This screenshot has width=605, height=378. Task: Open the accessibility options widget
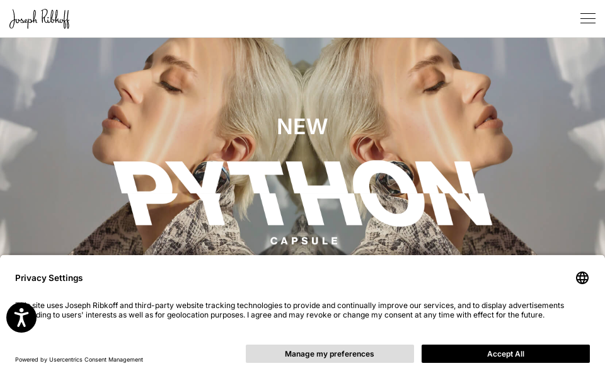pos(21,318)
